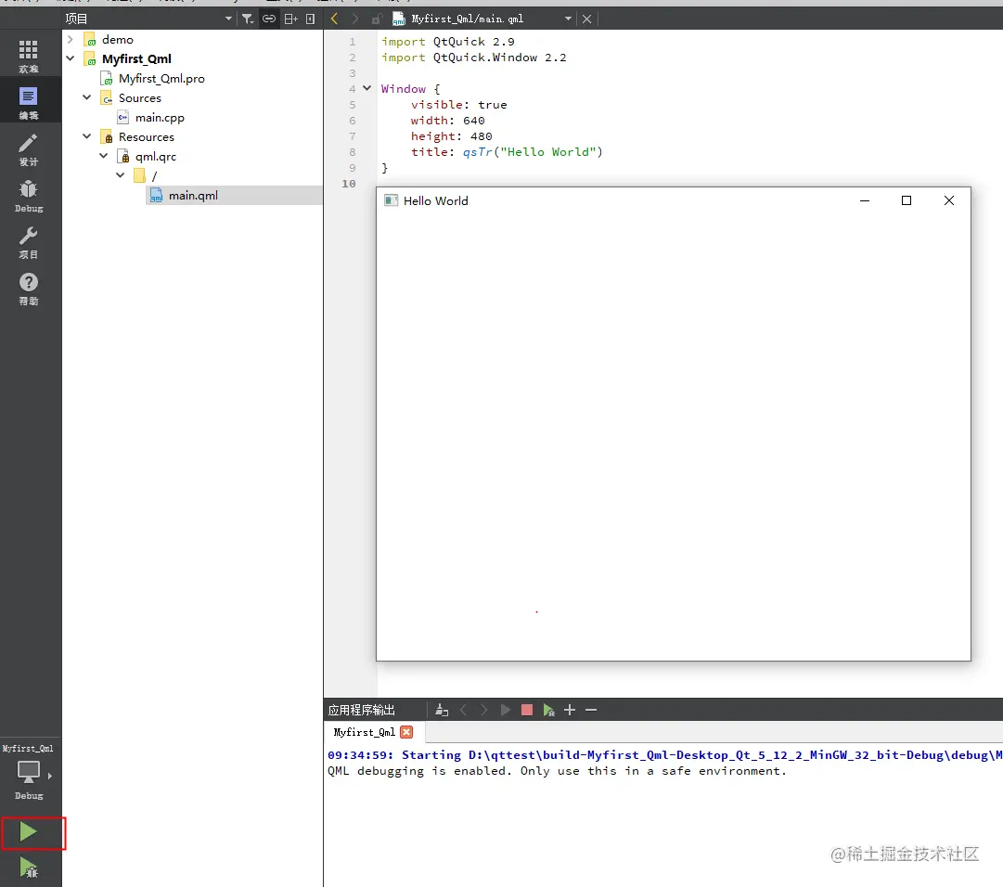Click "width: 640" in editor
This screenshot has height=887, width=1003.
448,121
